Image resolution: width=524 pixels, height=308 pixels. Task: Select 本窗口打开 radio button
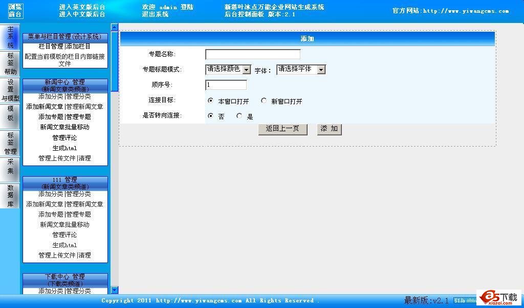[210, 101]
